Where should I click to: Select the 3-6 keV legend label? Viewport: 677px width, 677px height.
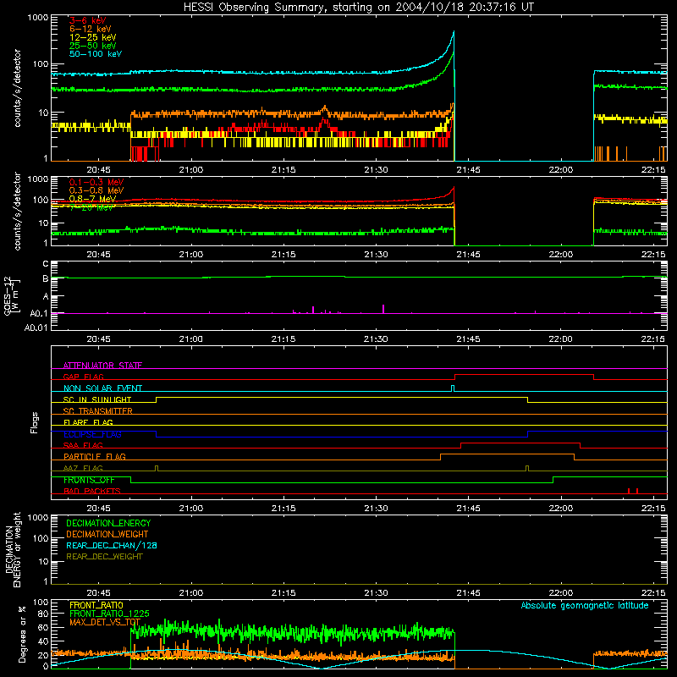click(x=88, y=20)
